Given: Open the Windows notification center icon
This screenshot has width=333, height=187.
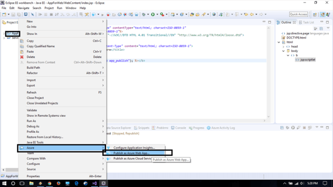Looking at the screenshot, I should (x=325, y=183).
